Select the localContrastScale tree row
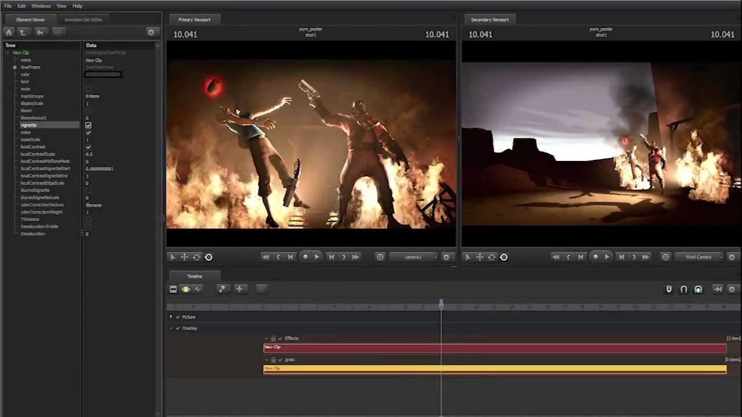Image resolution: width=742 pixels, height=417 pixels. click(x=38, y=154)
